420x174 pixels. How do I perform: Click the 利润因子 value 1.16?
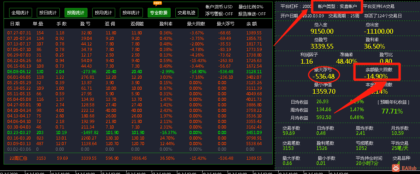306,61
